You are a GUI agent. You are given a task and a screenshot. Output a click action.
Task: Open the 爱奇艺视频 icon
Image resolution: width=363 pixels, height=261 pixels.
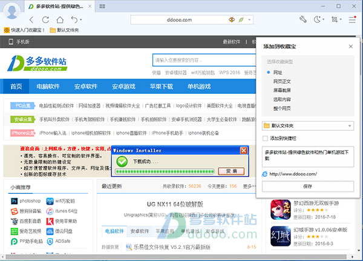click(14, 231)
